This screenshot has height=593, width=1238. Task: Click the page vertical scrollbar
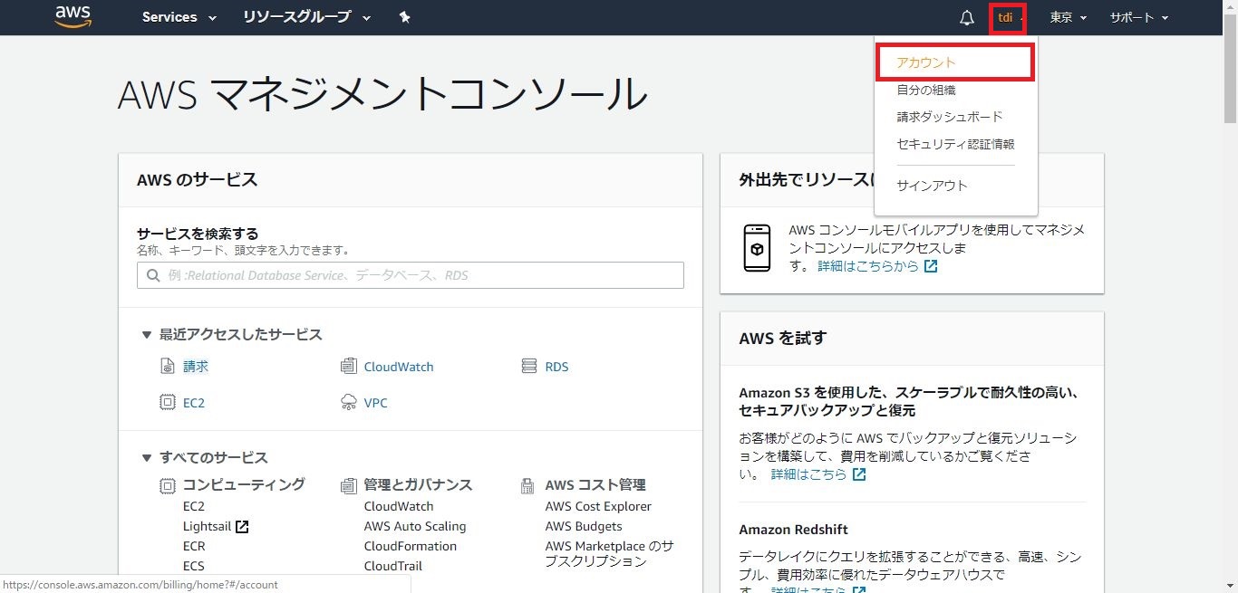coord(1230,72)
